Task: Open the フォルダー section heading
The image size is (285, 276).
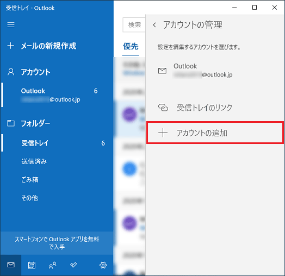Action: click(35, 123)
